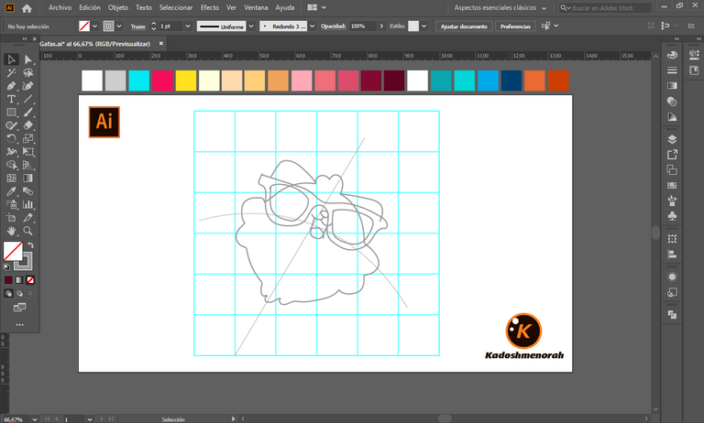Select the Hand tool
This screenshot has width=704, height=423.
click(11, 231)
